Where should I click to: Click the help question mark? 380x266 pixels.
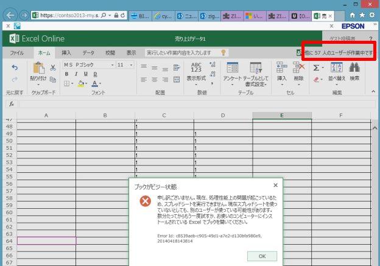click(371, 38)
